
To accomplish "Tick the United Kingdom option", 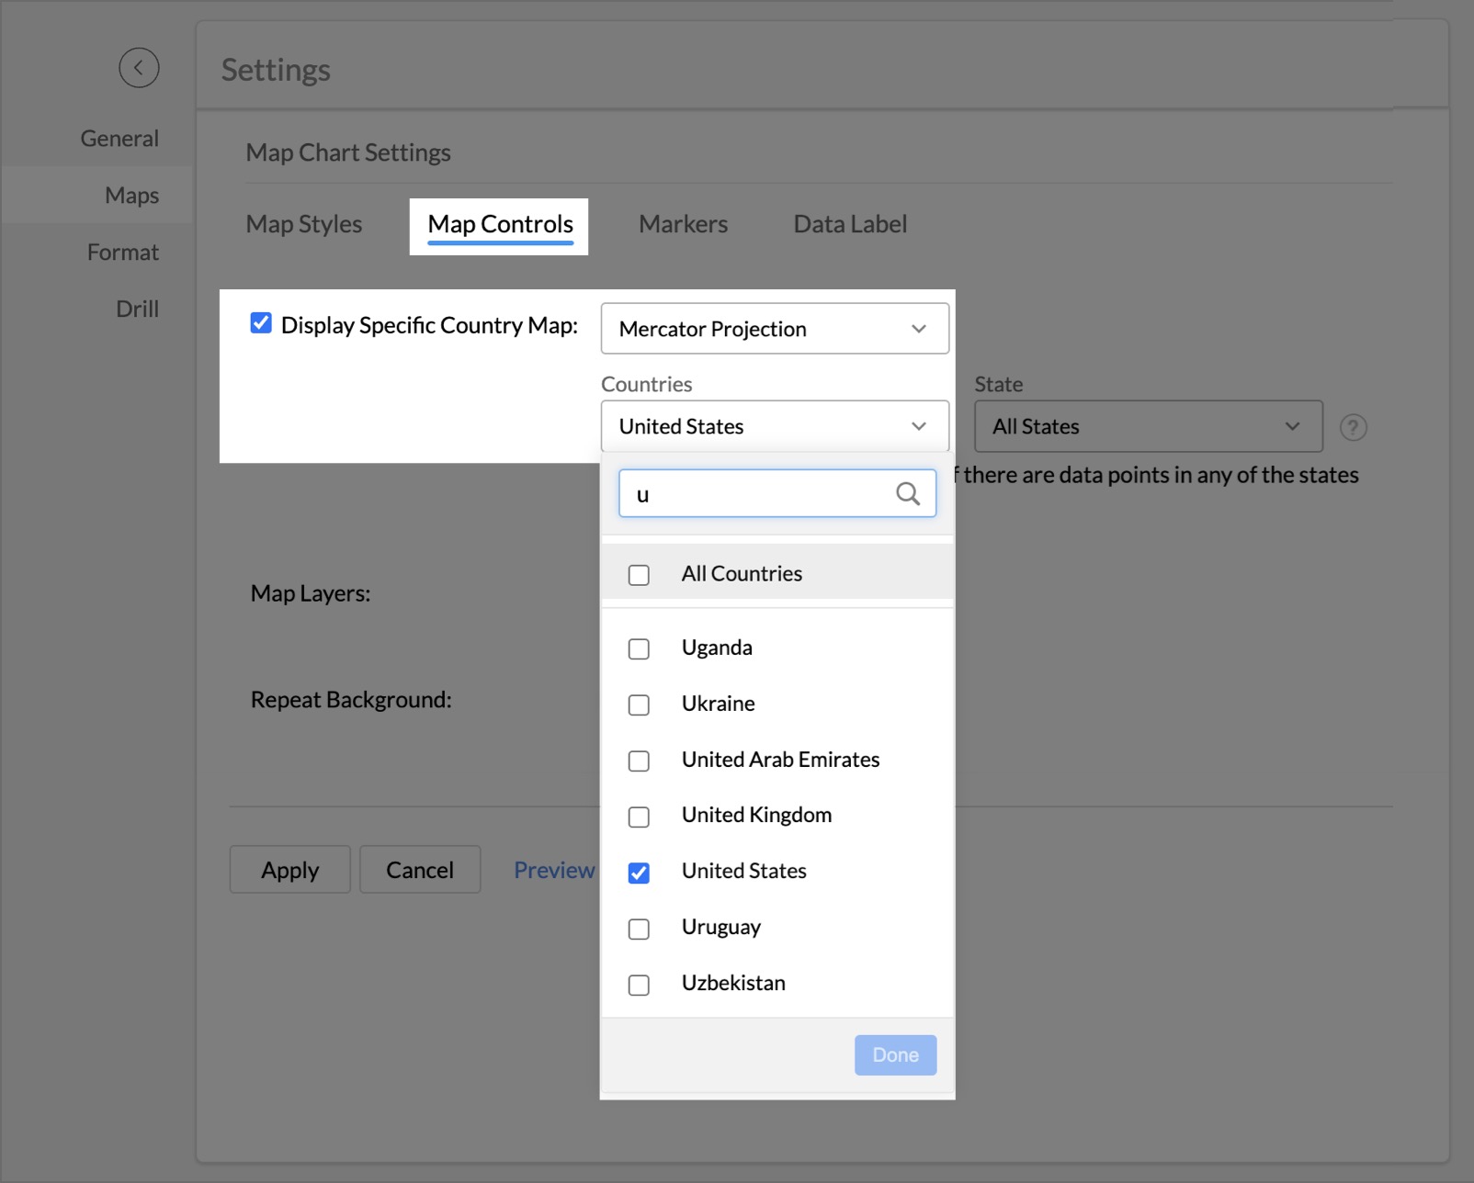I will [639, 817].
